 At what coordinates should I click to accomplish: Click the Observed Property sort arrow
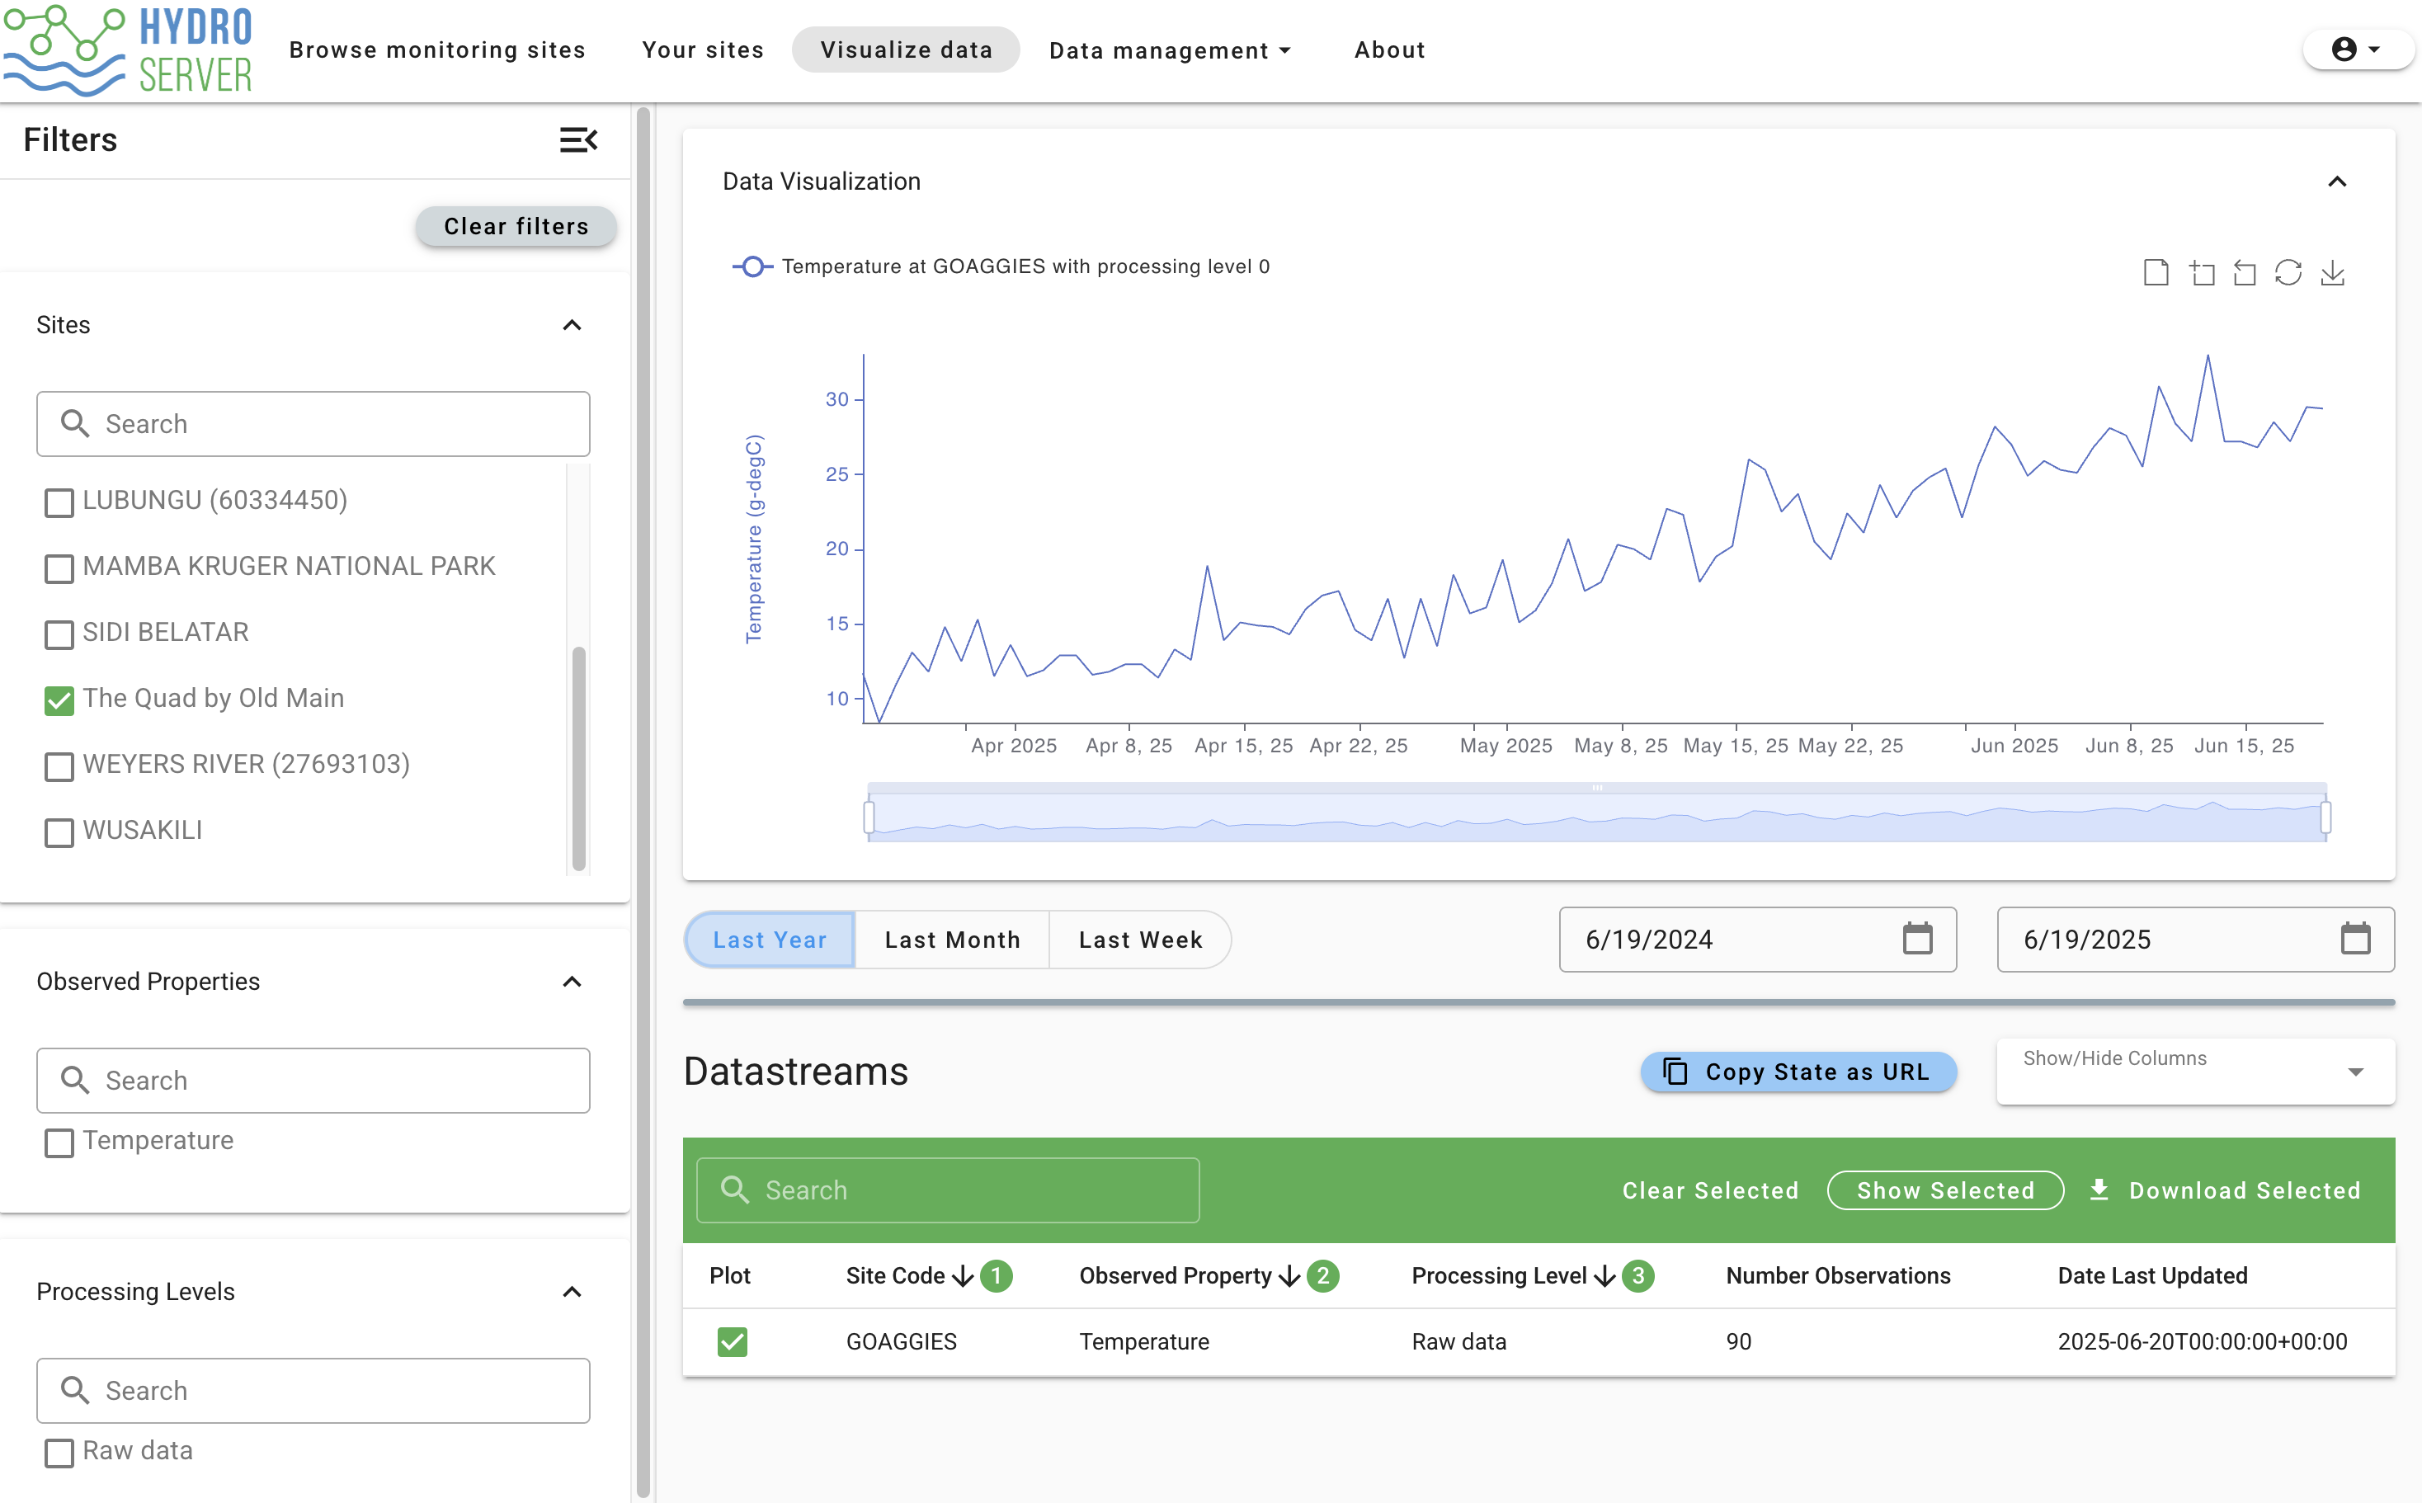pyautogui.click(x=1289, y=1275)
